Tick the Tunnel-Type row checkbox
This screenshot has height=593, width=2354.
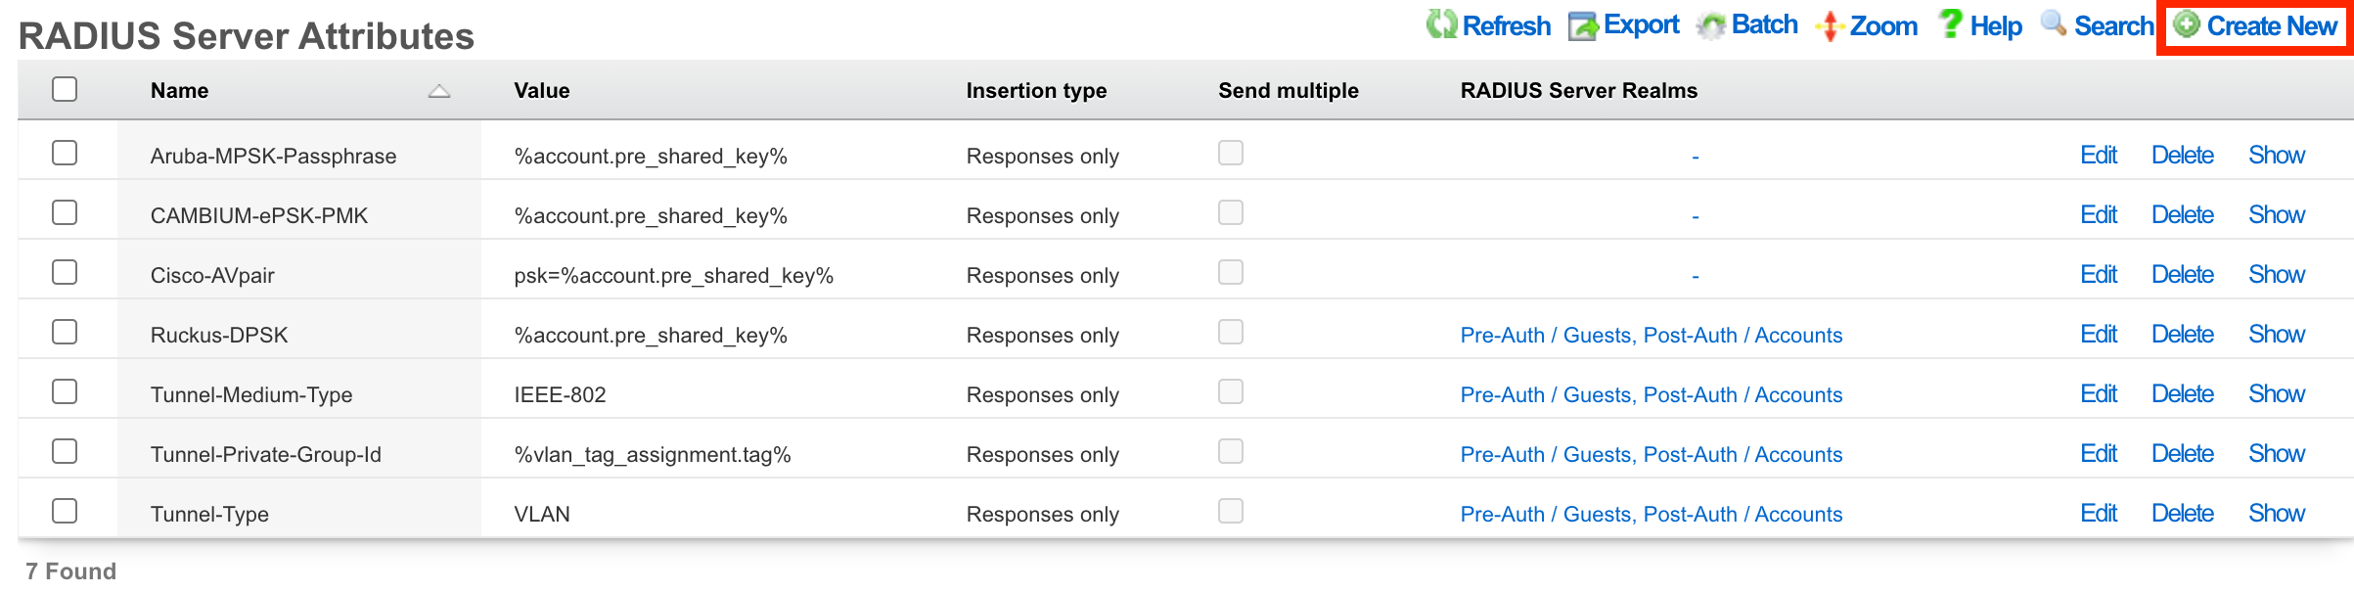pyautogui.click(x=65, y=511)
